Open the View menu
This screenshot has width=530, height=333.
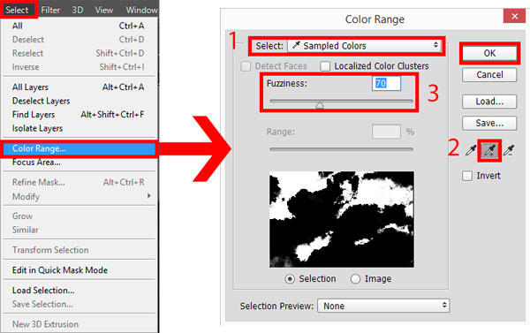click(103, 10)
